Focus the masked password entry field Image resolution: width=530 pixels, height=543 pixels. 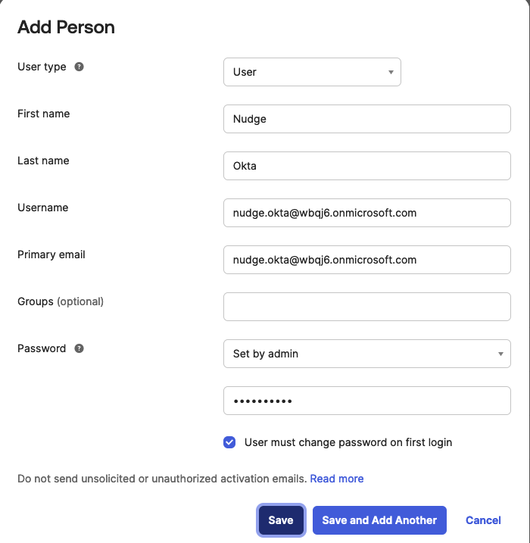[366, 401]
